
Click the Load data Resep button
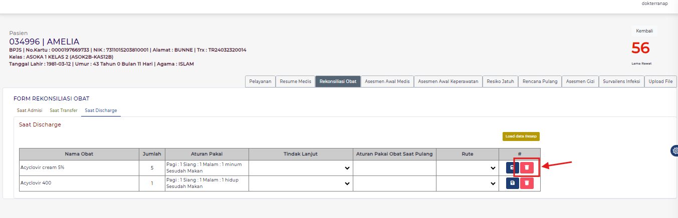click(x=521, y=136)
